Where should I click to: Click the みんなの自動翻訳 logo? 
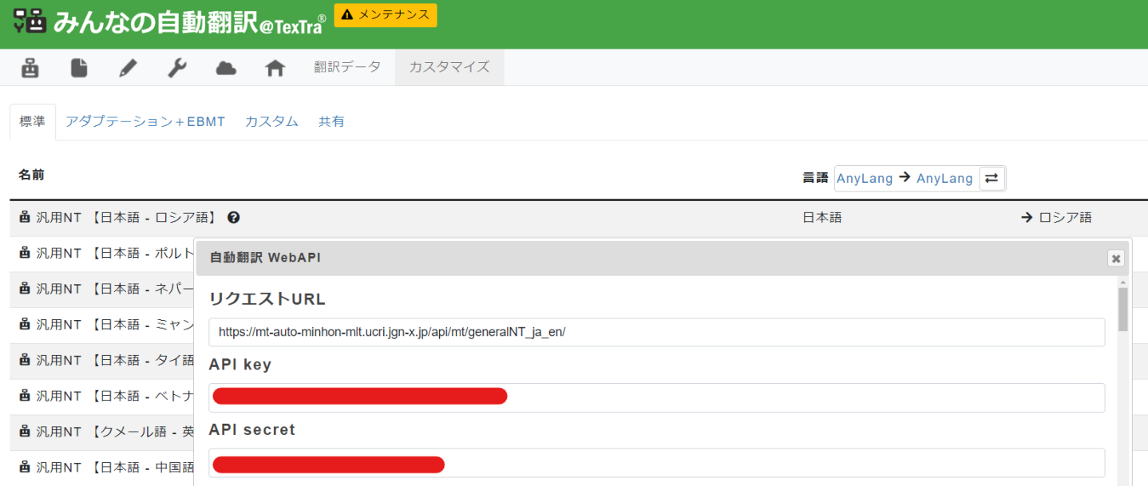pos(169,22)
